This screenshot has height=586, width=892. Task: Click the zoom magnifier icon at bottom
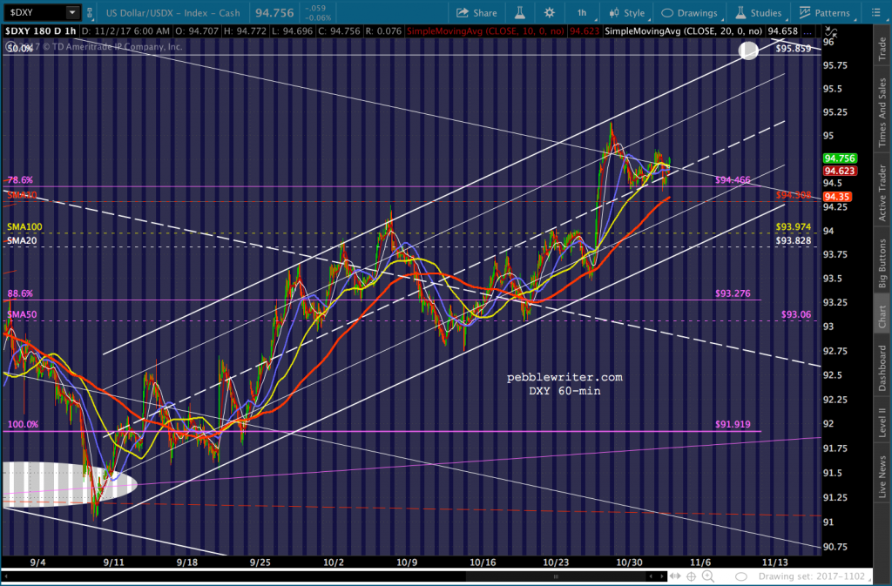coord(708,576)
